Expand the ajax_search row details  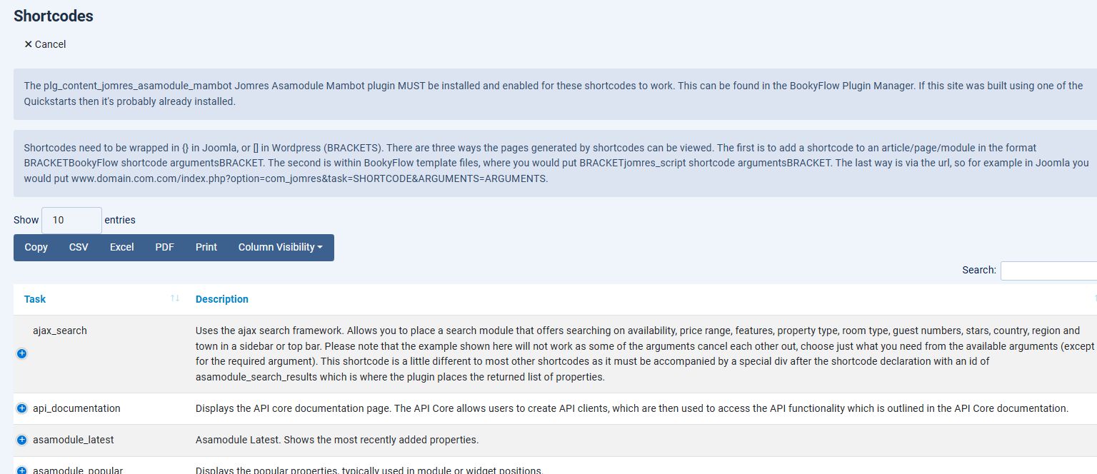(x=21, y=353)
